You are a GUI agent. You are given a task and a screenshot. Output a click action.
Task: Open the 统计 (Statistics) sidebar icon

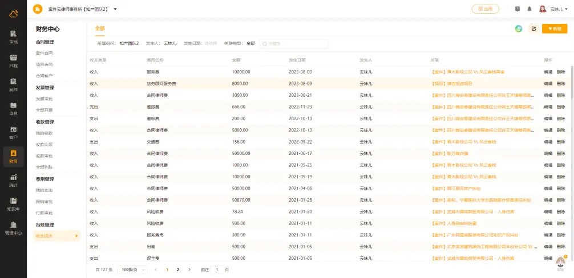point(13,180)
